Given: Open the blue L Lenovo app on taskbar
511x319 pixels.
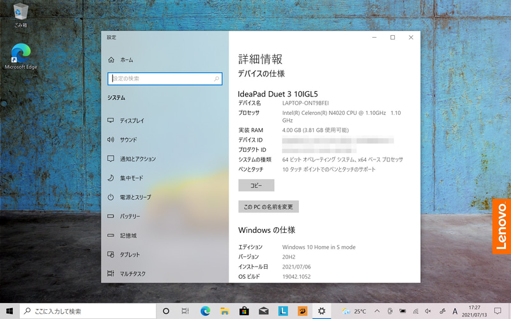Looking at the screenshot, I should pos(283,311).
